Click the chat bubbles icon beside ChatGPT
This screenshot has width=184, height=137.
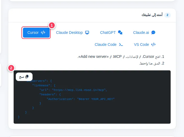tap(120, 33)
